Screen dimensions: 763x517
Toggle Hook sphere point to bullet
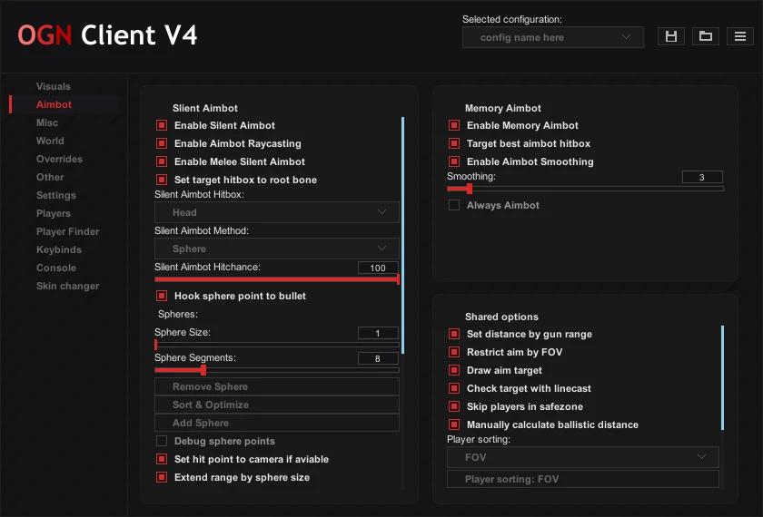(162, 296)
